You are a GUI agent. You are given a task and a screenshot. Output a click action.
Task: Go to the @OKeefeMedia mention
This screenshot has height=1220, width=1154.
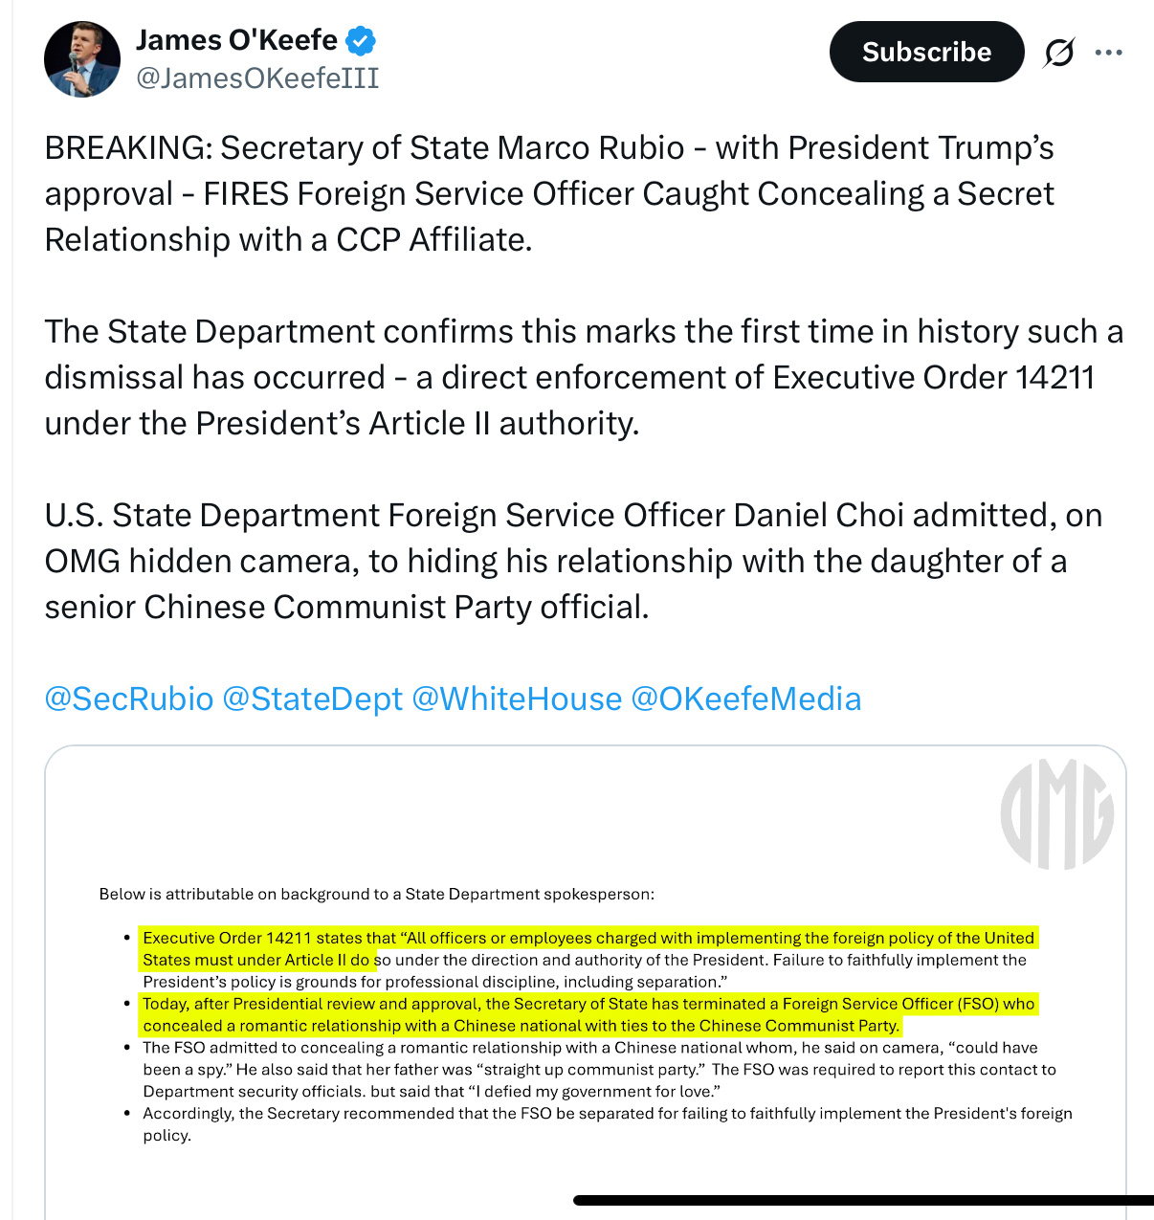746,699
